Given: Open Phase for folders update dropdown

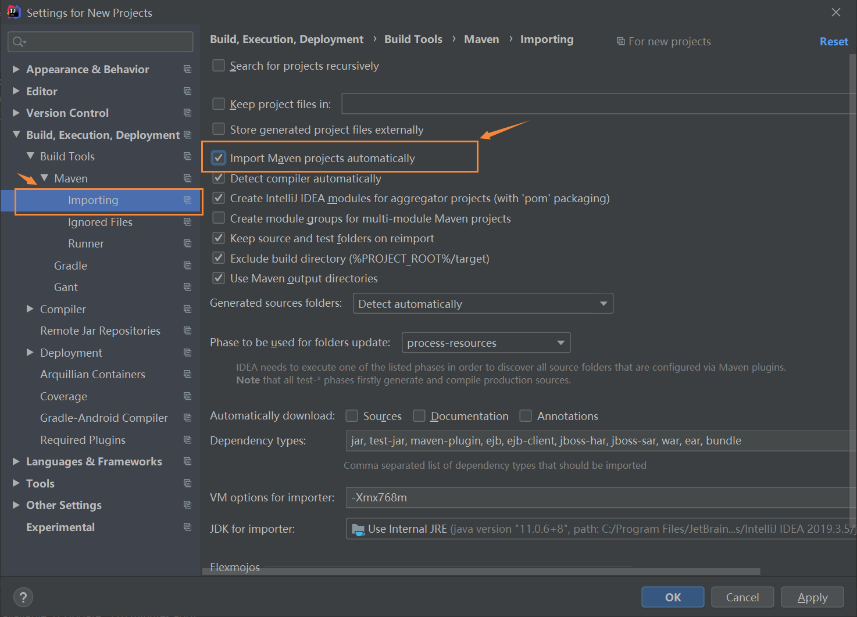Looking at the screenshot, I should pos(486,342).
